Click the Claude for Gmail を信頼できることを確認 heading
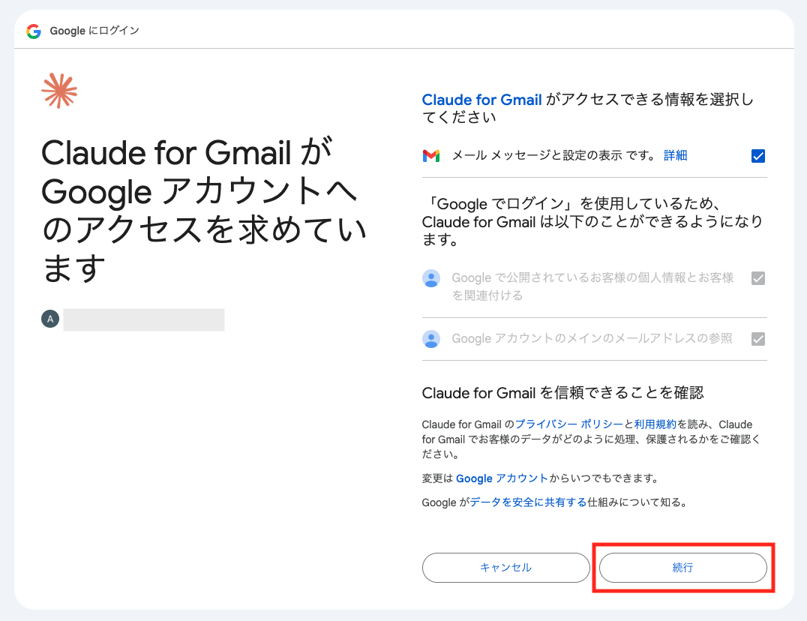Viewport: 807px width, 621px height. pos(562,393)
